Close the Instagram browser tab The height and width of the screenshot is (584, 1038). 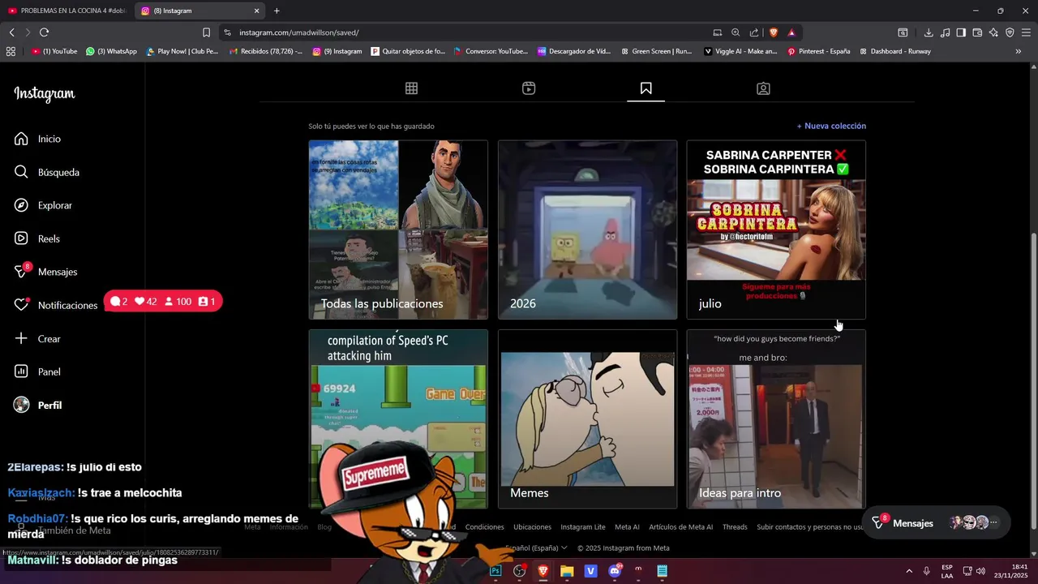coord(257,11)
